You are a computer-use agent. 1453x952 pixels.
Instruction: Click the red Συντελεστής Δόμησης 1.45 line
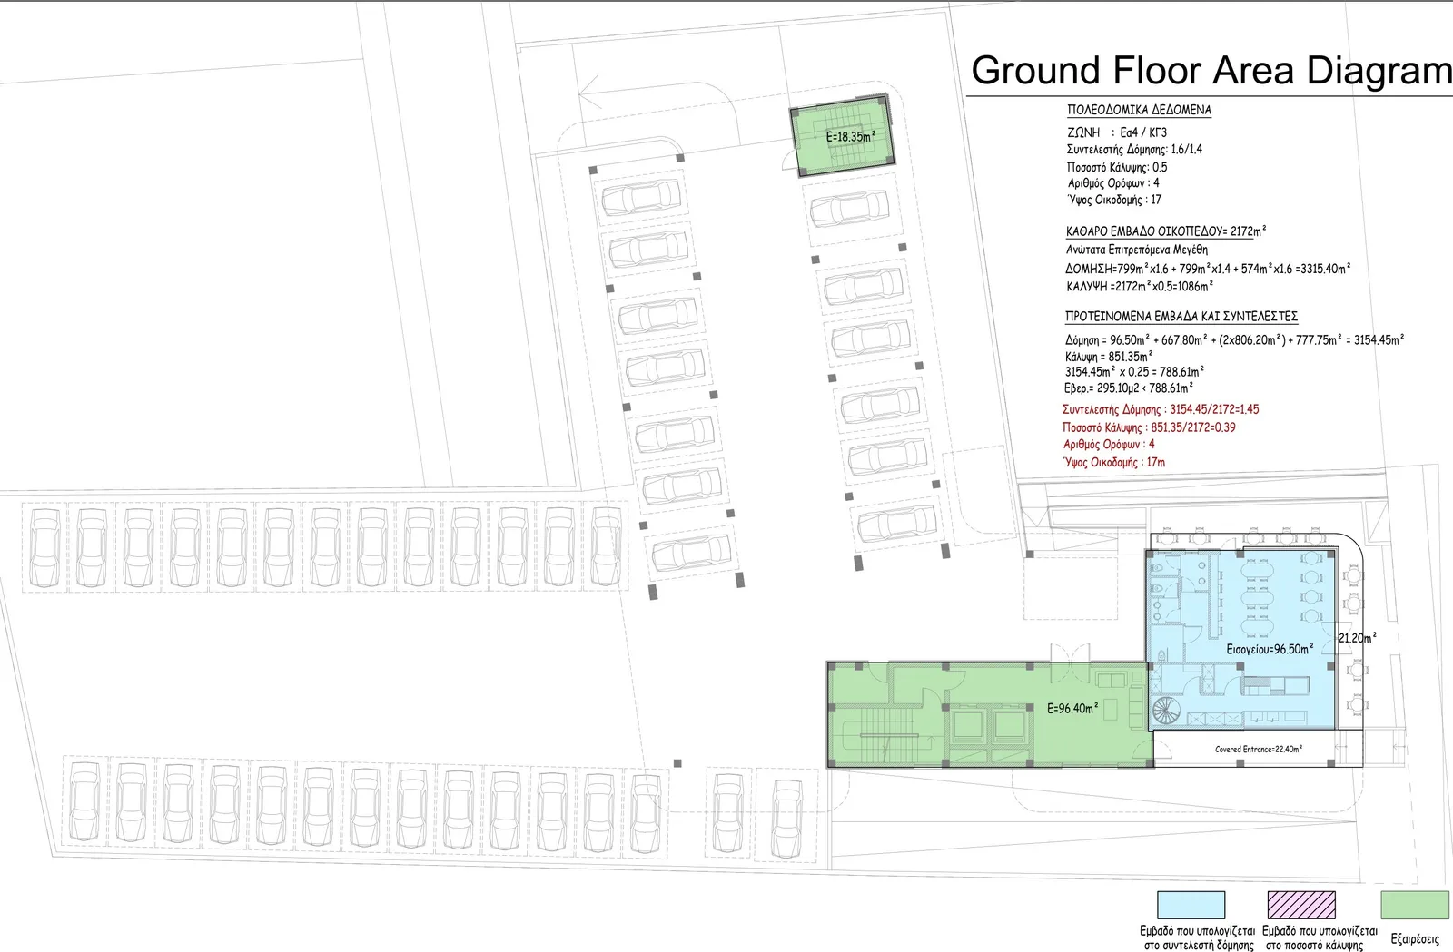(x=1161, y=409)
